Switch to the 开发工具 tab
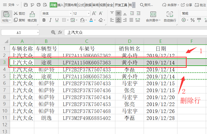This screenshot has width=207, height=134. pos(121,5)
